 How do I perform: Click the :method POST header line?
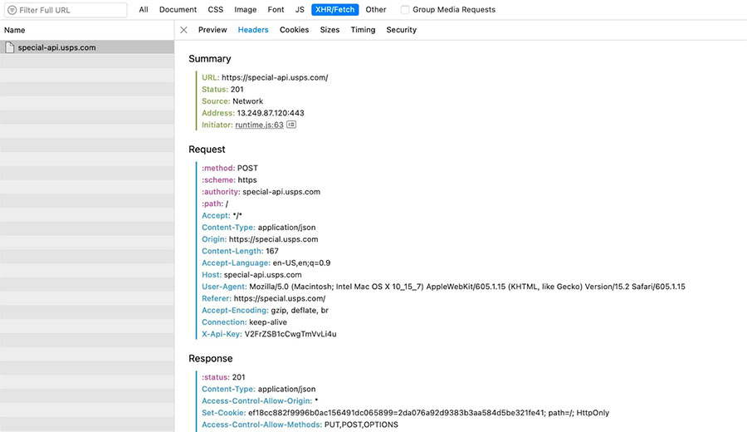pyautogui.click(x=230, y=168)
